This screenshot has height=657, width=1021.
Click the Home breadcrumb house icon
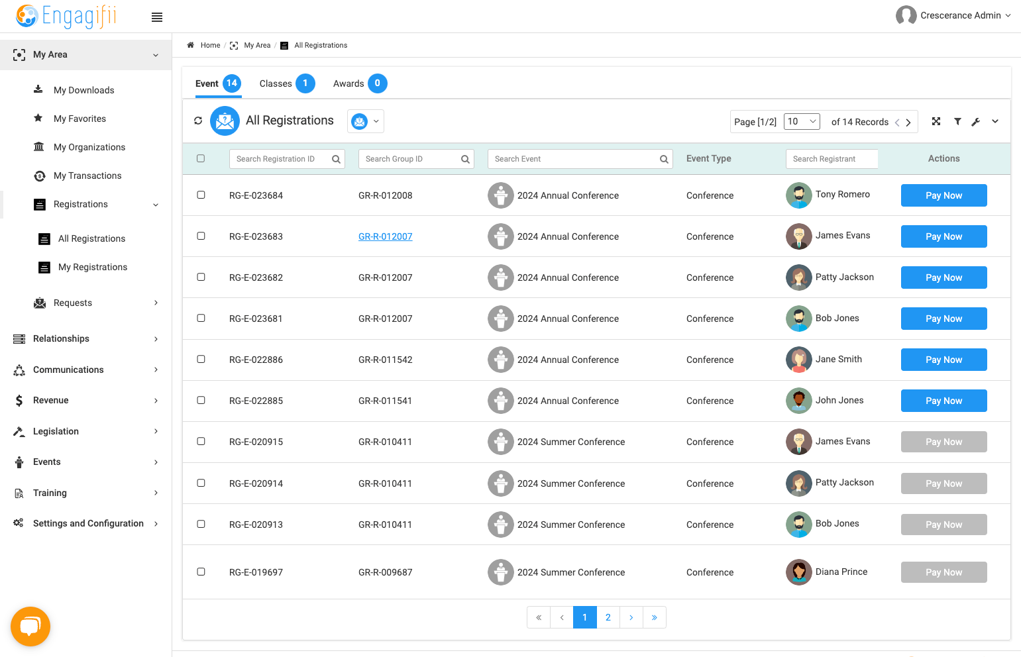190,45
